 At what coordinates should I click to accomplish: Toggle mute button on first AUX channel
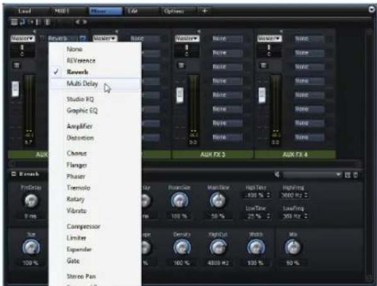click(x=16, y=66)
